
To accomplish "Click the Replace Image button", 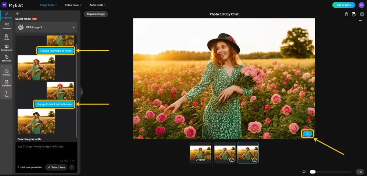I will (x=96, y=14).
